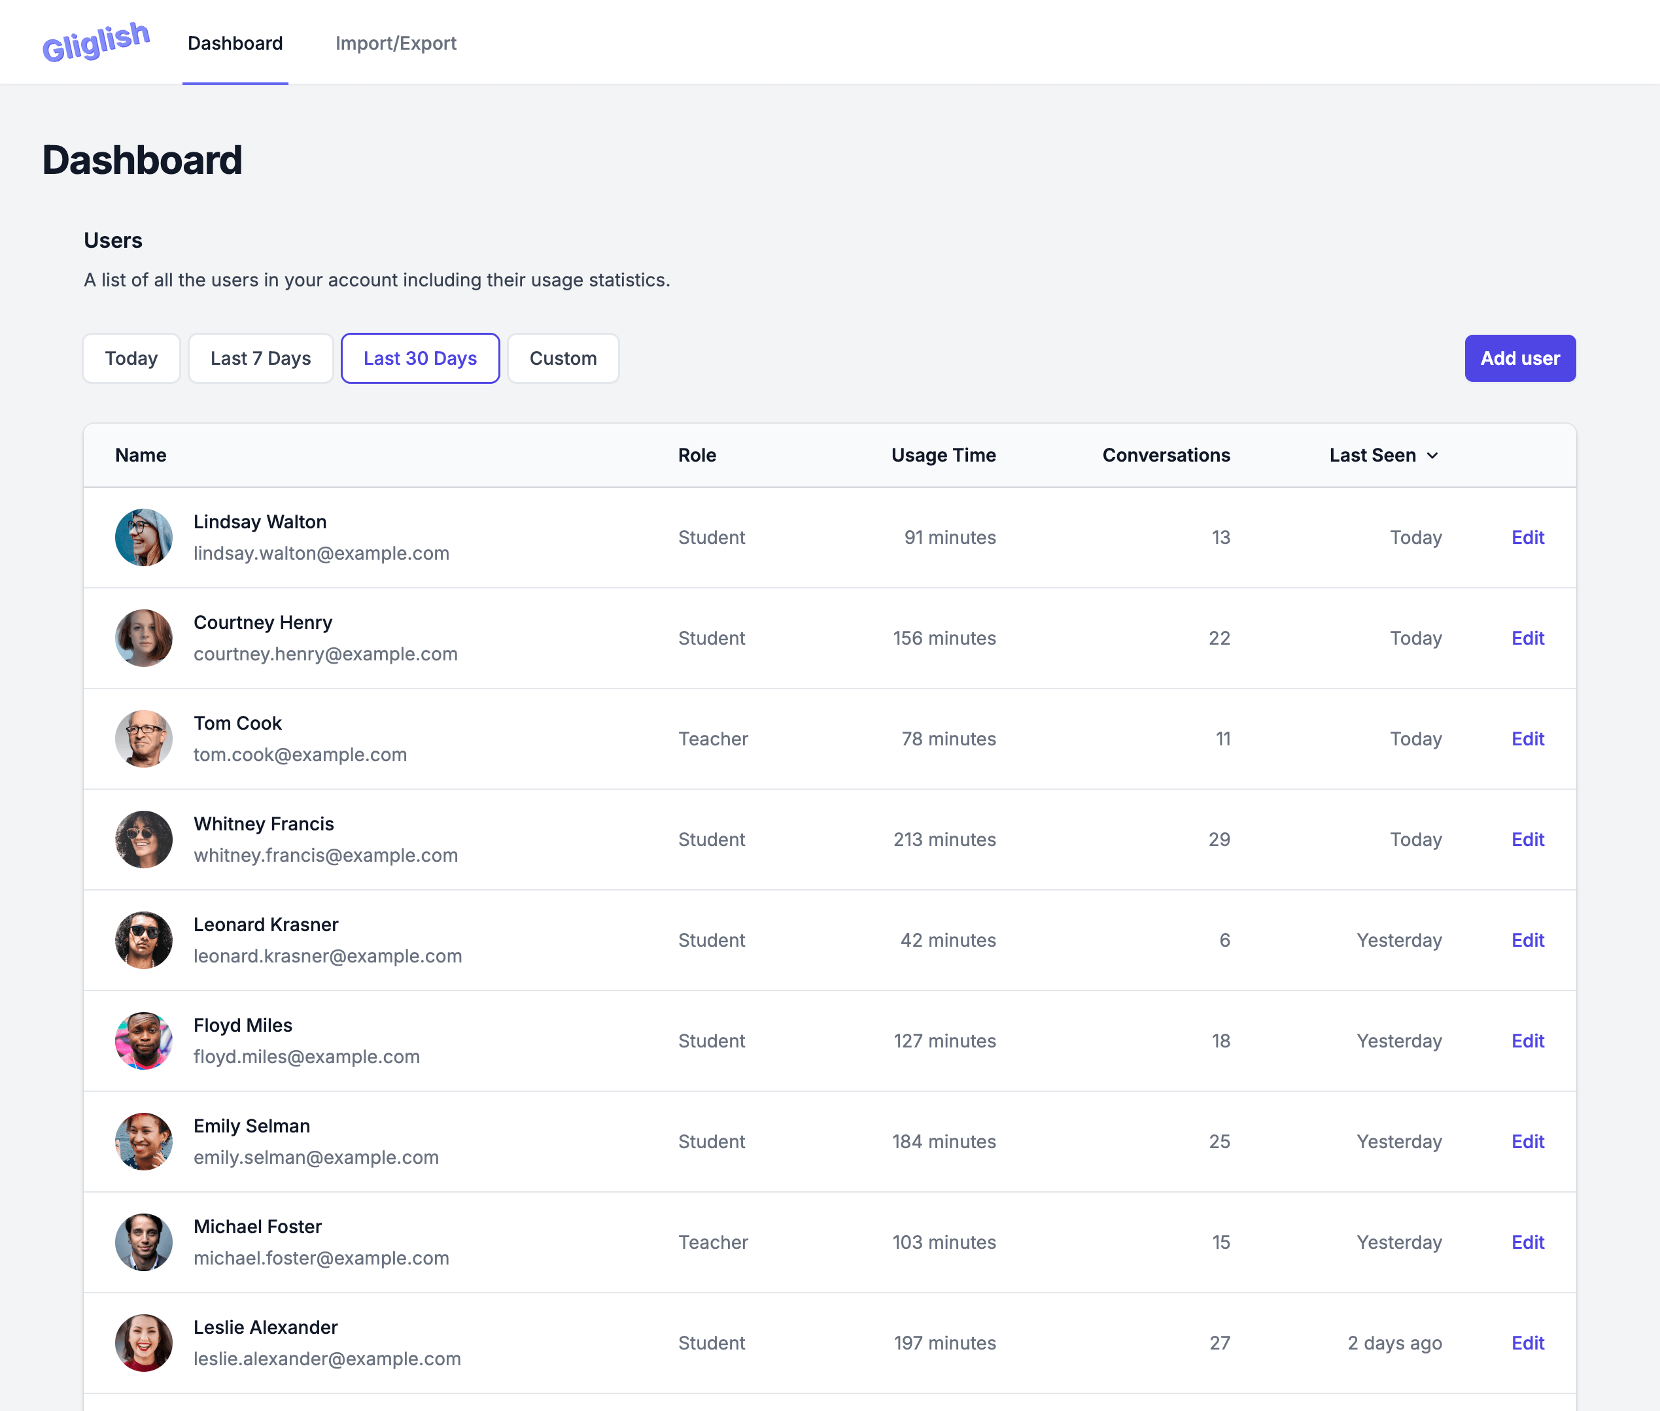The image size is (1660, 1411).
Task: Select the Last 7 Days toggle
Action: tap(259, 358)
